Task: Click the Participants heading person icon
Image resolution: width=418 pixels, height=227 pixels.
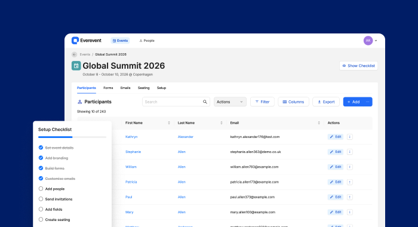Action: coord(79,102)
